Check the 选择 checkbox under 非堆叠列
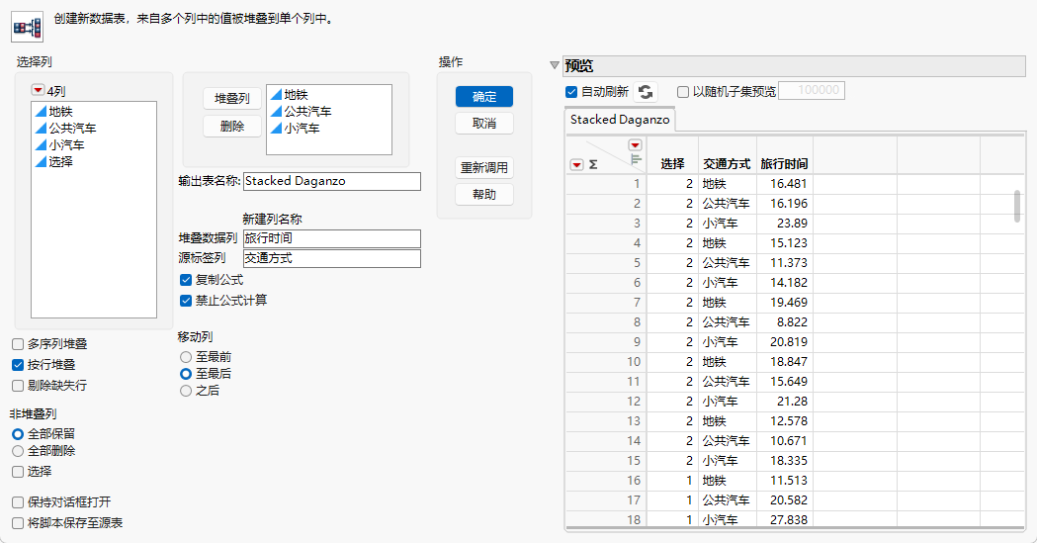This screenshot has height=543, width=1037. (18, 472)
